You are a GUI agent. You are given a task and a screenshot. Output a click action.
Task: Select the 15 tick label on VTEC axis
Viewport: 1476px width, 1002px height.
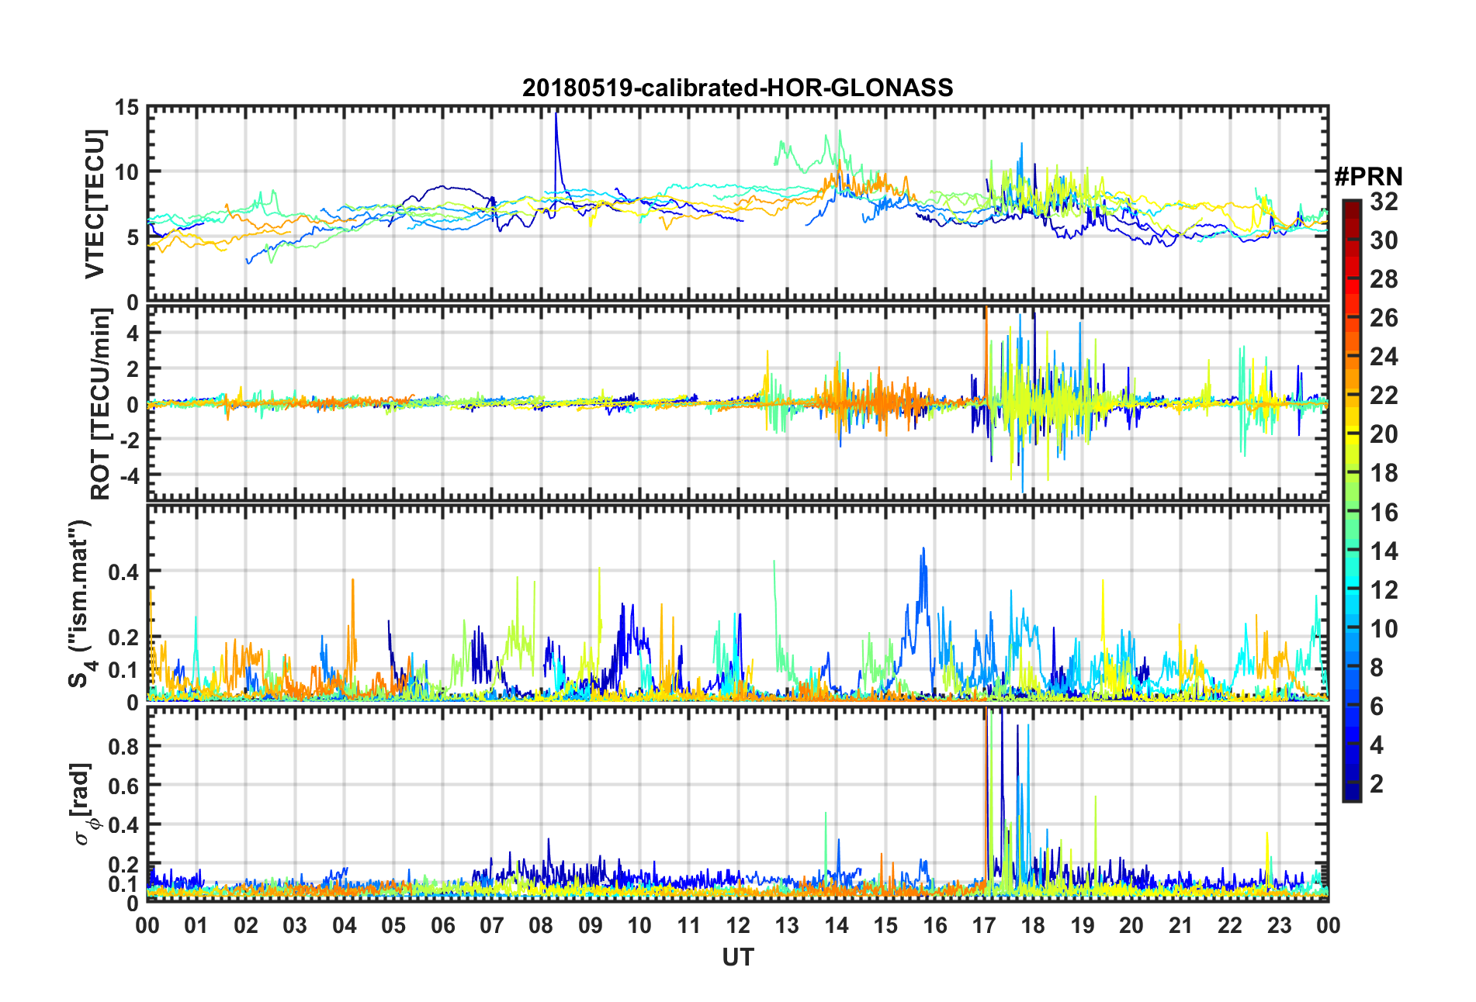coord(126,107)
